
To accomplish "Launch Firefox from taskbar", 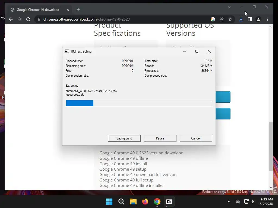I will coord(145,201).
